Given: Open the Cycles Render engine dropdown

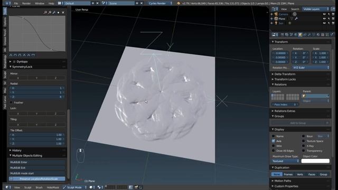Looking at the screenshot, I should click(160, 3).
